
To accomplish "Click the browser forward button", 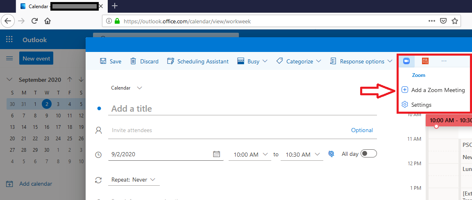I will coord(21,21).
